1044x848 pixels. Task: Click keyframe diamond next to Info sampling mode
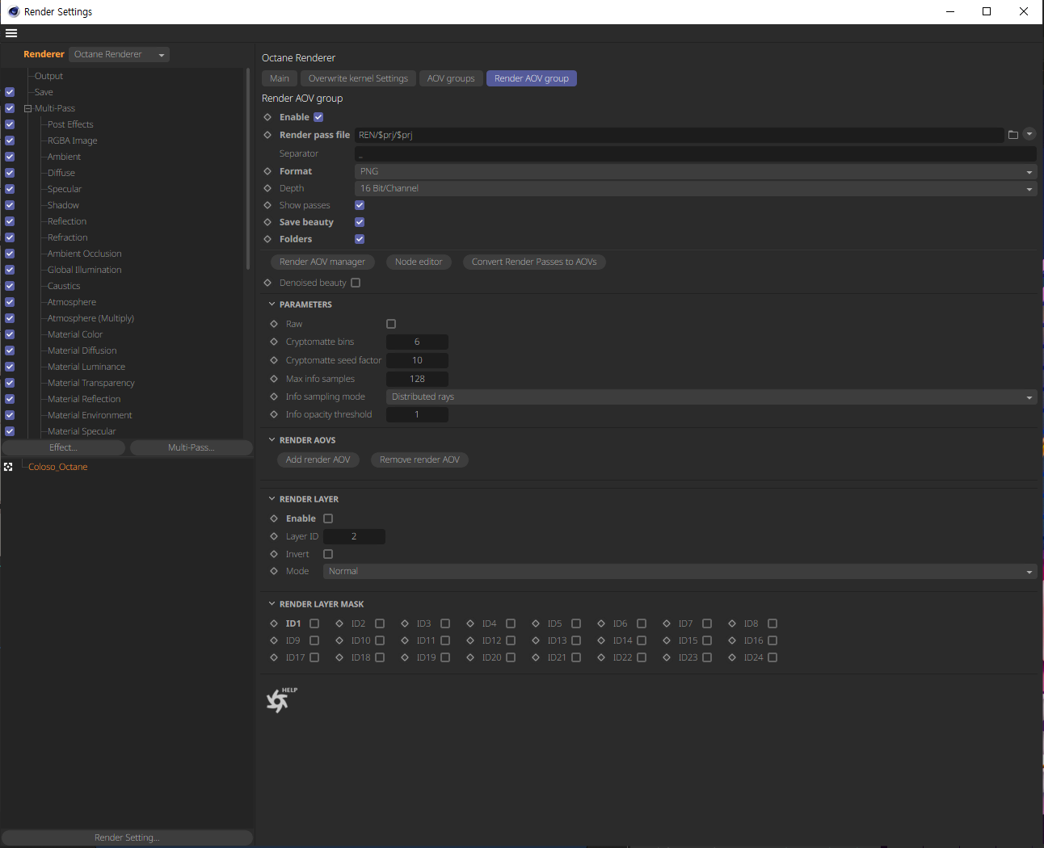pyautogui.click(x=274, y=397)
